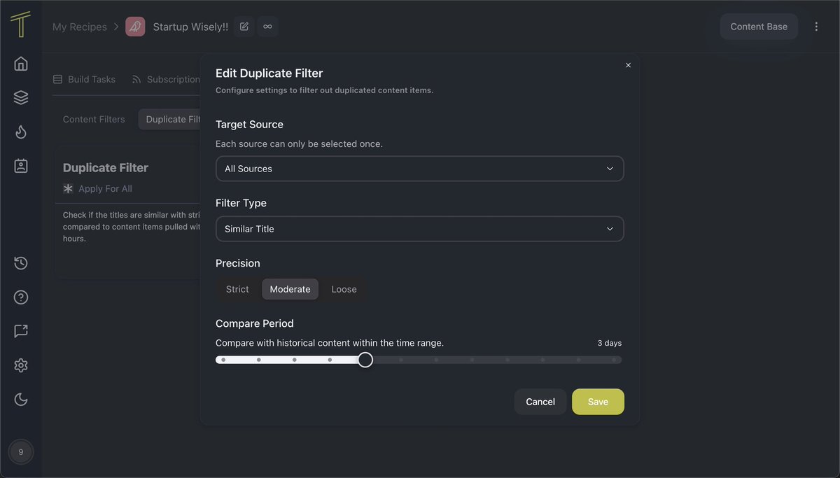Select the Duplicate Filter tab
Image resolution: width=840 pixels, height=478 pixels.
(170, 119)
